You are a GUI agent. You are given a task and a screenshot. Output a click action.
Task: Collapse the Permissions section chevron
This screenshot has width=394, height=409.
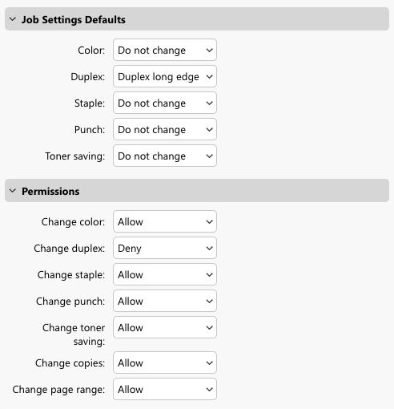pos(13,191)
